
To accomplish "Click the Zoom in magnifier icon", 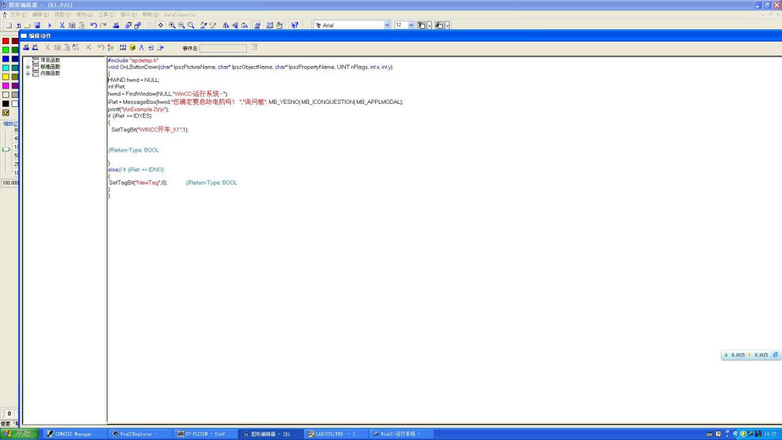I will pos(172,25).
